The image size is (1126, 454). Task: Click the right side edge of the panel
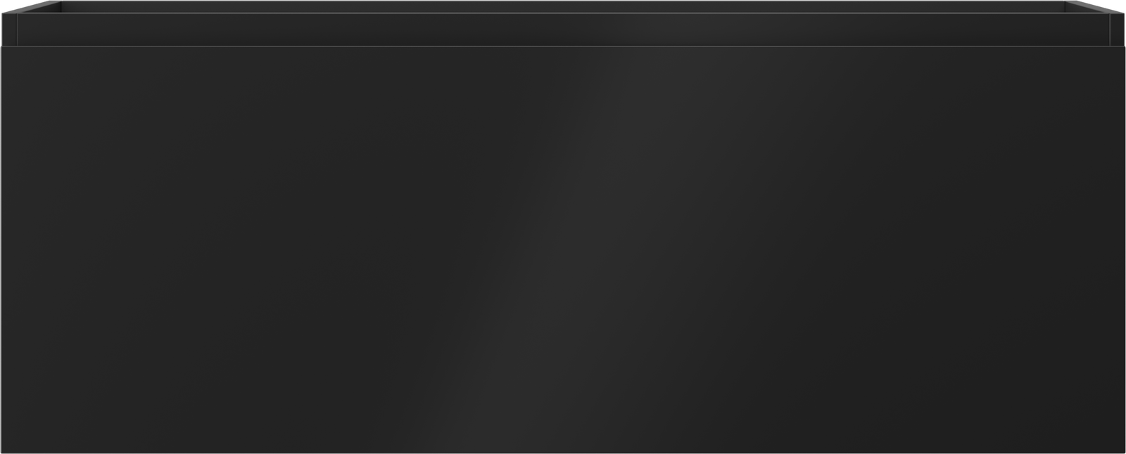pos(1124,250)
